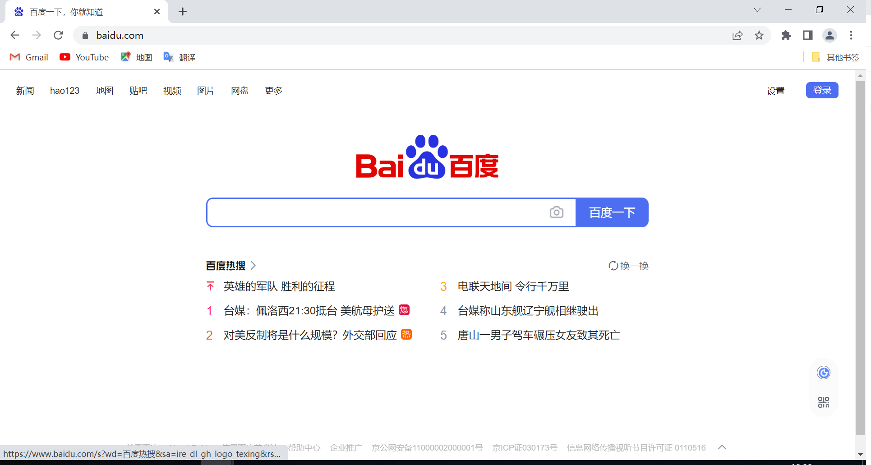The width and height of the screenshot is (871, 465).
Task: Click the chevron next to 百度热搜
Action: coord(253,266)
